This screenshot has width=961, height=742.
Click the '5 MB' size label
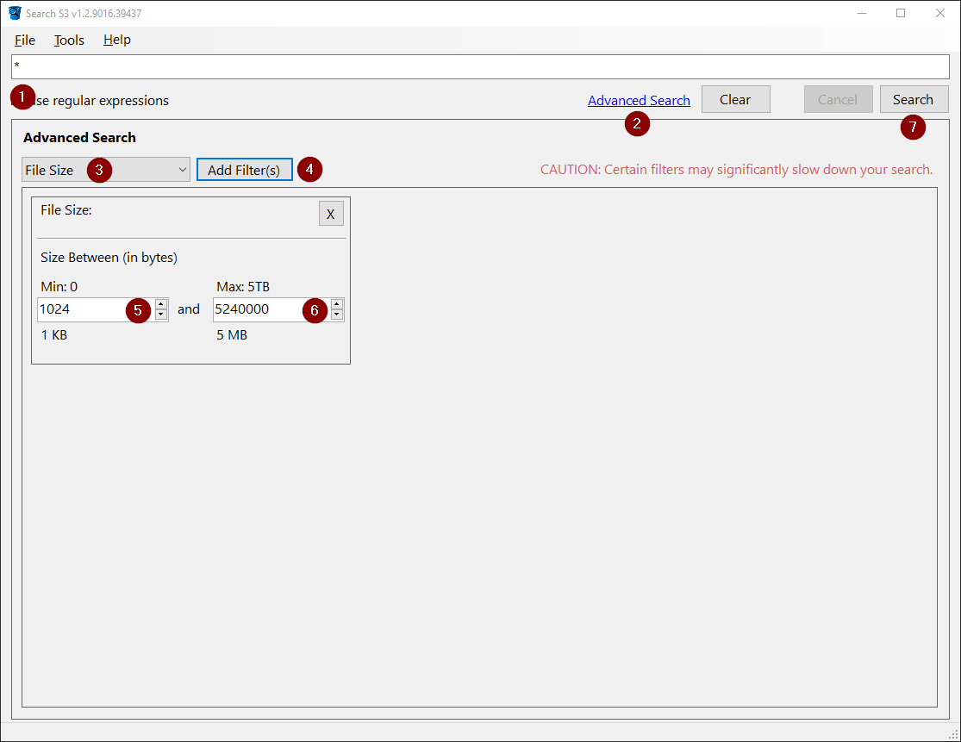(x=232, y=335)
